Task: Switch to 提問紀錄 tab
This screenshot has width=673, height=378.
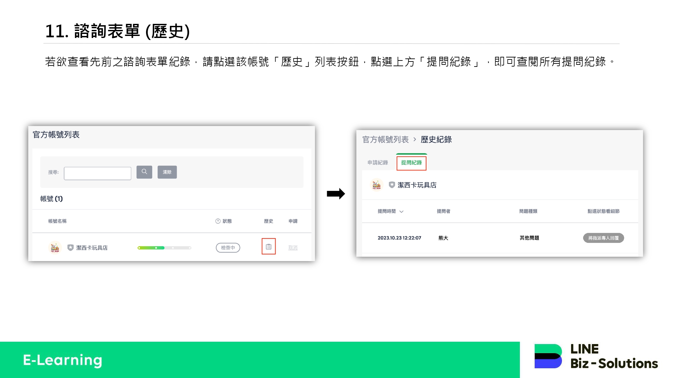Action: 411,163
